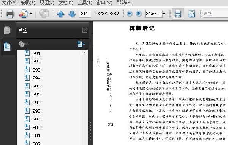Go to next page with down arrow
Viewport: 228px width, 145px height.
(72, 14)
